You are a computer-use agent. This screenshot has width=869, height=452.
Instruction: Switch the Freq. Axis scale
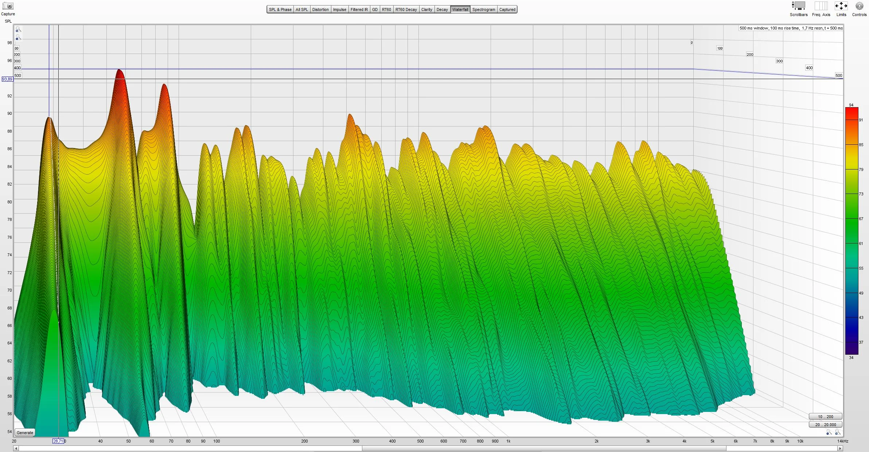[x=821, y=6]
